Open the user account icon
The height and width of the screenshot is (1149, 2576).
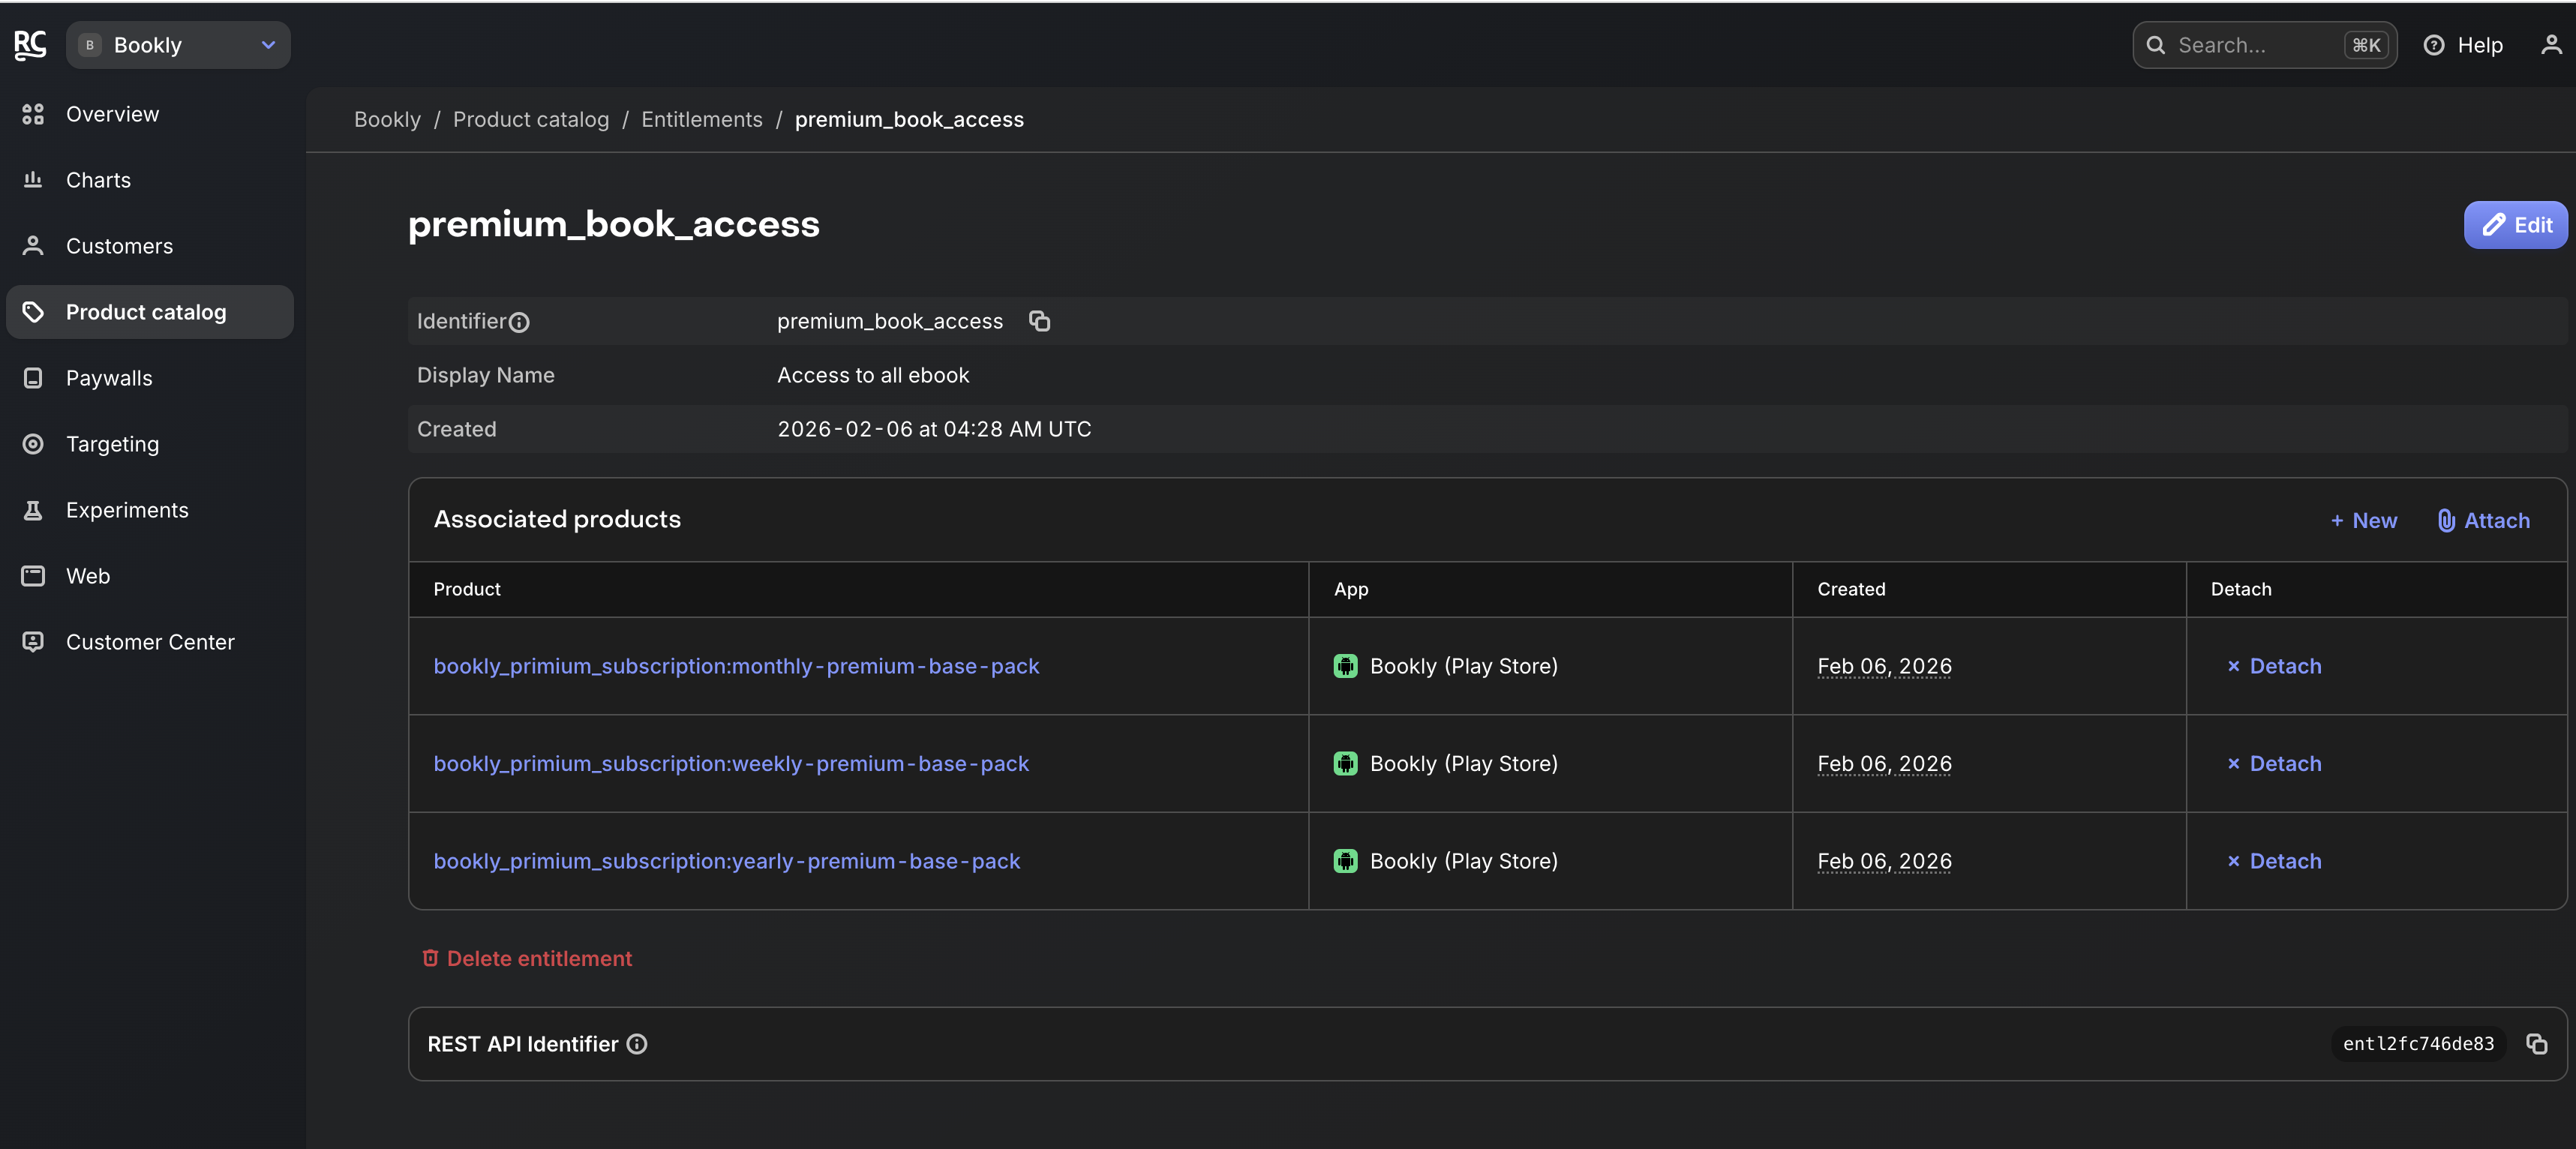2551,45
